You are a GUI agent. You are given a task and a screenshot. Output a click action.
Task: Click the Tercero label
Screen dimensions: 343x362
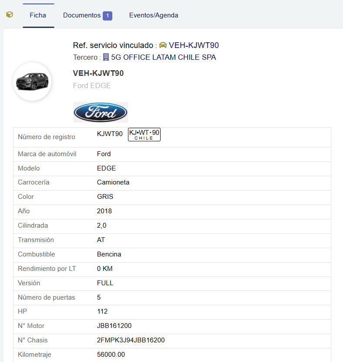[85, 57]
